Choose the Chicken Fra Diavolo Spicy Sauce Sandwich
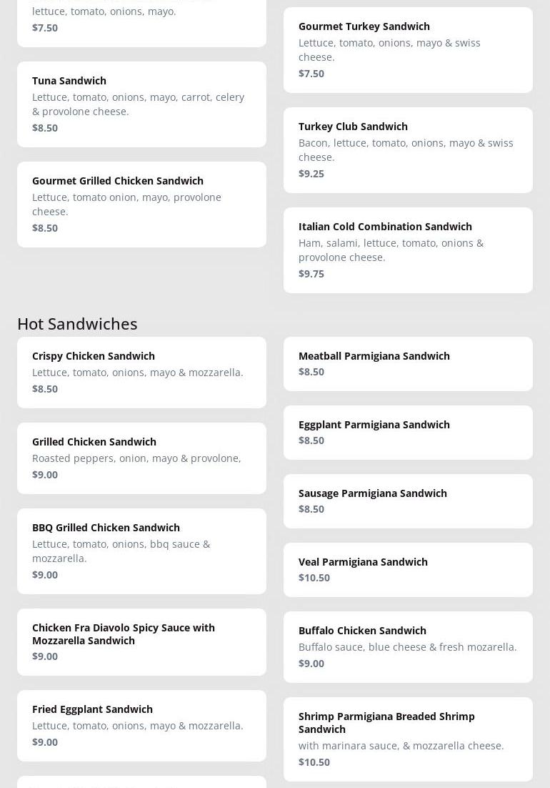550x788 pixels. point(141,641)
